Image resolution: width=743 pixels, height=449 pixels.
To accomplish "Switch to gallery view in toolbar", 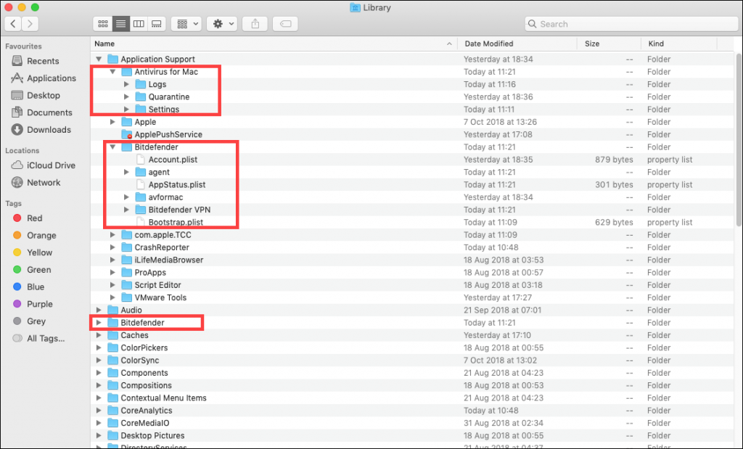I will tap(156, 24).
